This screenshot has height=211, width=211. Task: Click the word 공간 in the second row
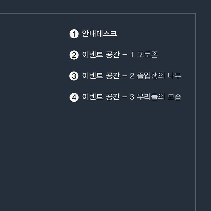(112, 55)
